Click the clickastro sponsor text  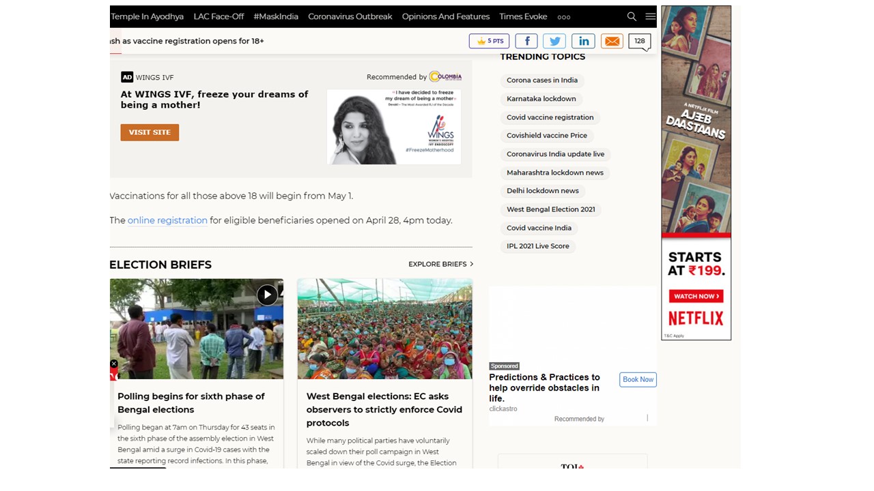(x=503, y=408)
